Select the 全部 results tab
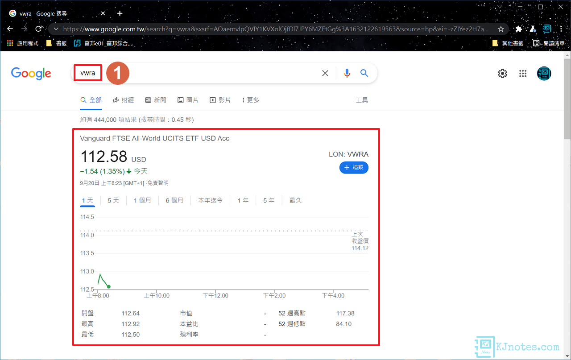This screenshot has width=571, height=360. [91, 100]
